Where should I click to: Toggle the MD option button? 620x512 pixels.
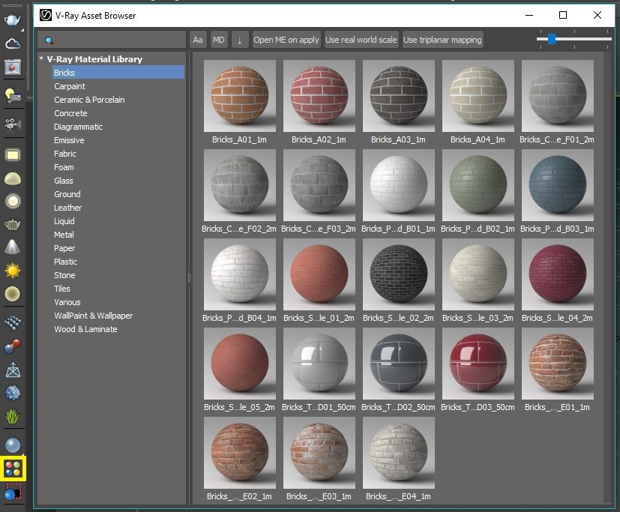(x=219, y=40)
